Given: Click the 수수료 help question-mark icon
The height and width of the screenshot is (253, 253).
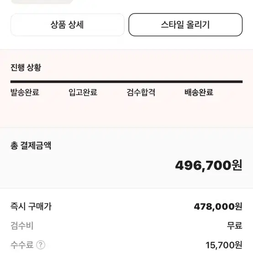Looking at the screenshot, I should [41, 245].
